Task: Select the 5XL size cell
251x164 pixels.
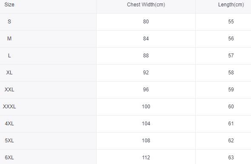Action: coord(9,141)
